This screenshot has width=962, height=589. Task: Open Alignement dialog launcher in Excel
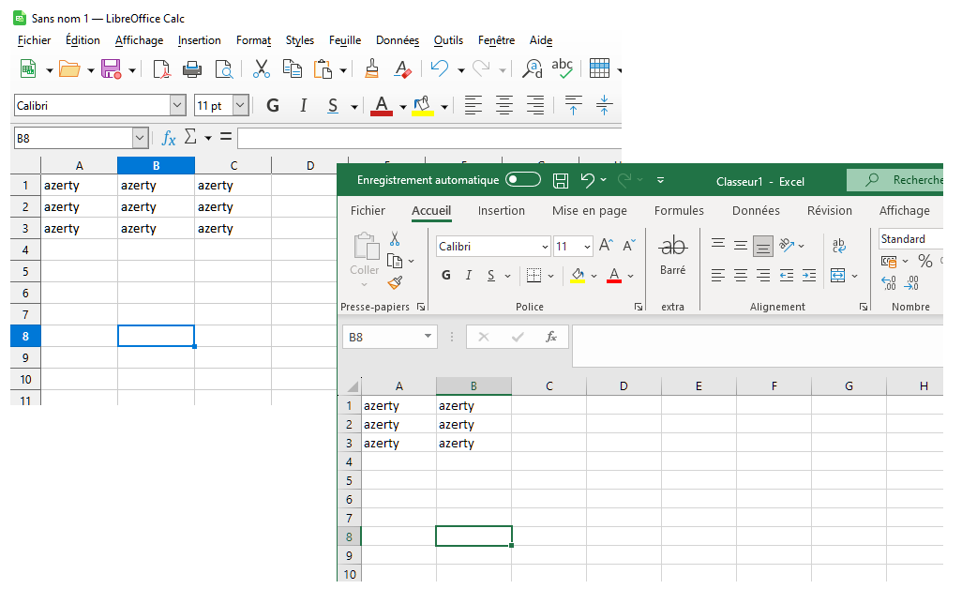[864, 307]
